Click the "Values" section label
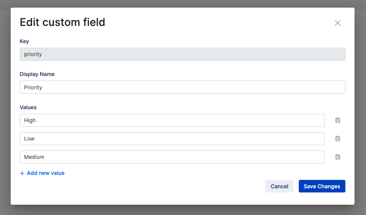Viewport: 366px width, 215px height. 28,107
